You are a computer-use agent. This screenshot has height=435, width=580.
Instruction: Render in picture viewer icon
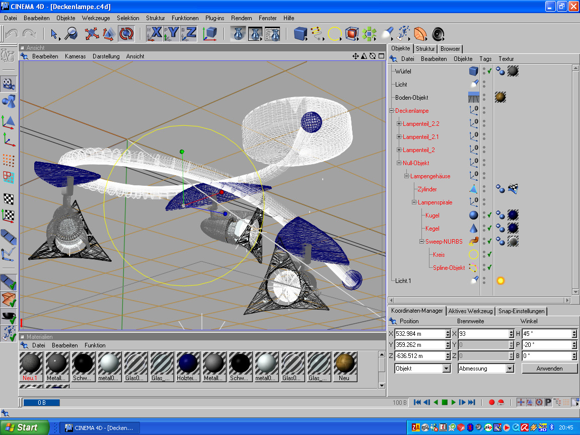click(x=255, y=34)
